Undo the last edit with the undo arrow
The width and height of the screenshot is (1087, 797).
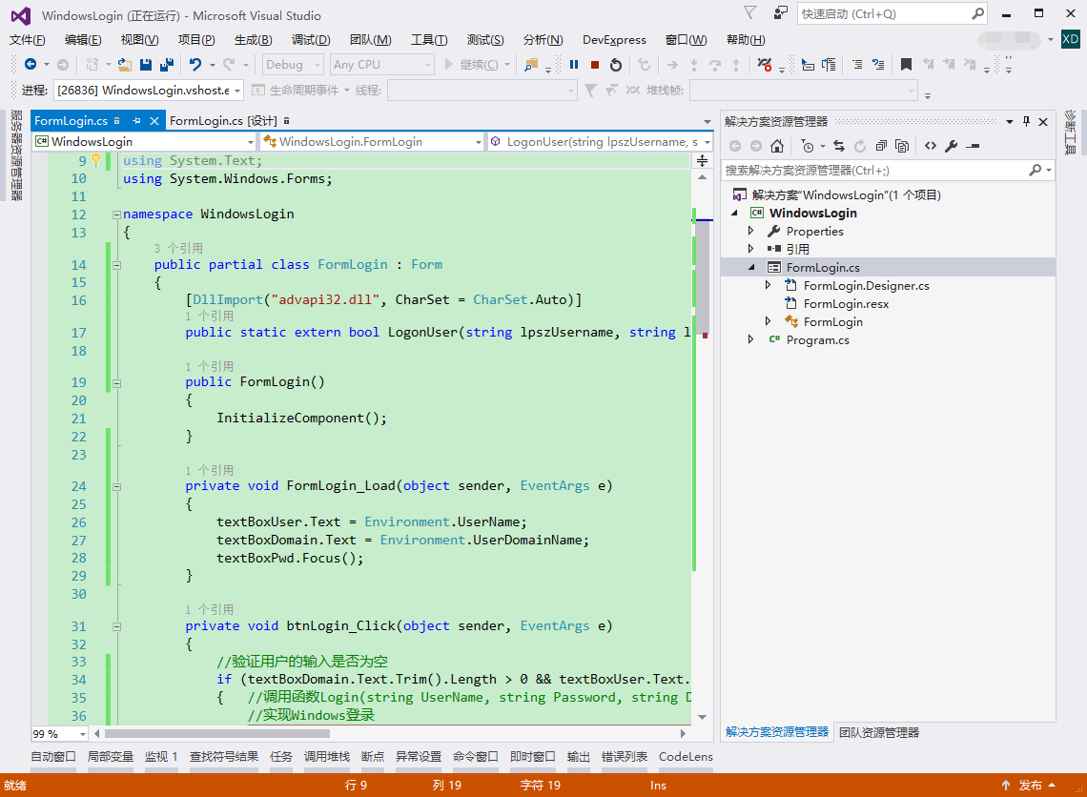(x=195, y=65)
